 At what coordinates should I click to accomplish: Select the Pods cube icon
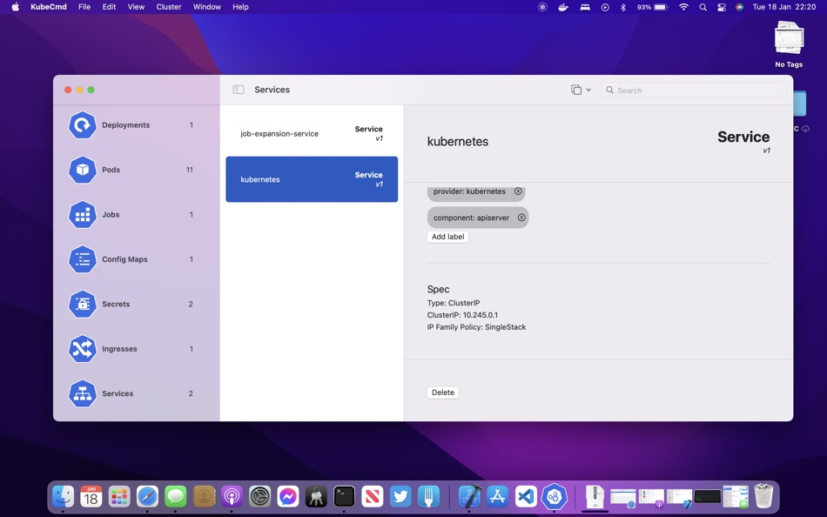coord(83,170)
